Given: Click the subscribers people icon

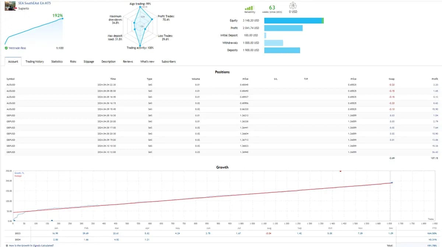Looking at the screenshot, I should click(x=293, y=6).
